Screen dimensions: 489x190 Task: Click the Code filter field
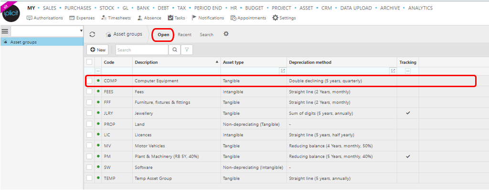pos(117,71)
